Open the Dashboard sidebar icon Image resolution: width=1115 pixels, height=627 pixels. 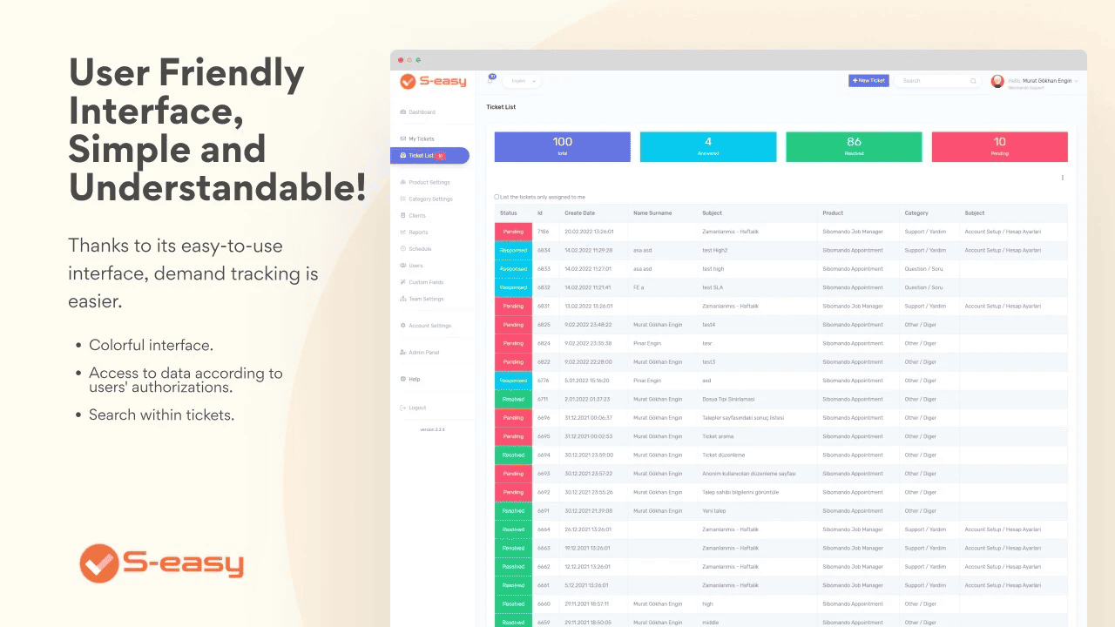pos(402,112)
